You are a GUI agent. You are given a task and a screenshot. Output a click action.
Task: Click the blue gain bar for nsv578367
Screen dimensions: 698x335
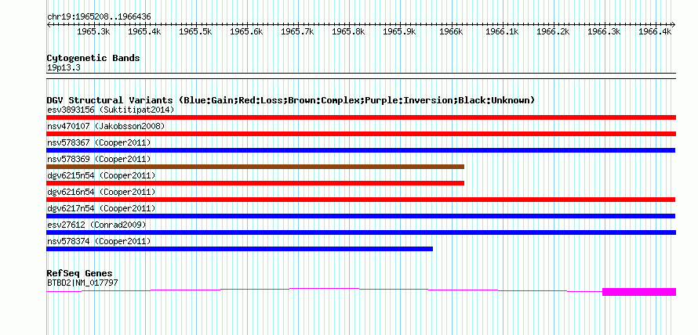point(361,150)
